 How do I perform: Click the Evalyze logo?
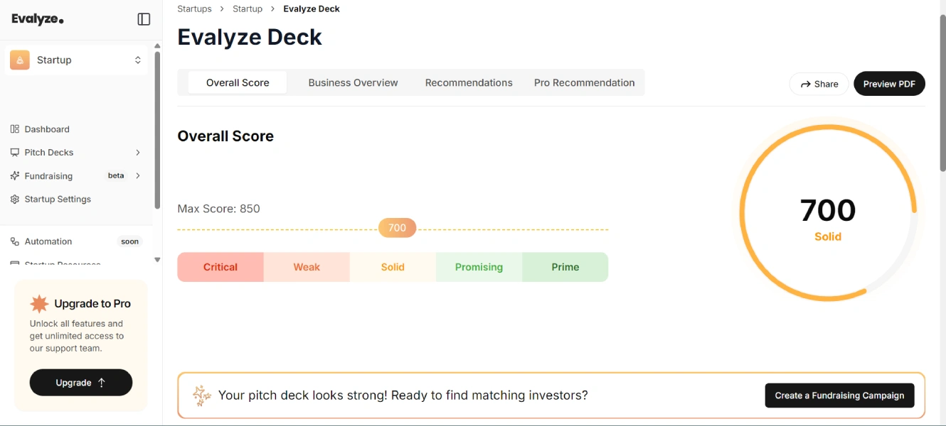coord(38,19)
